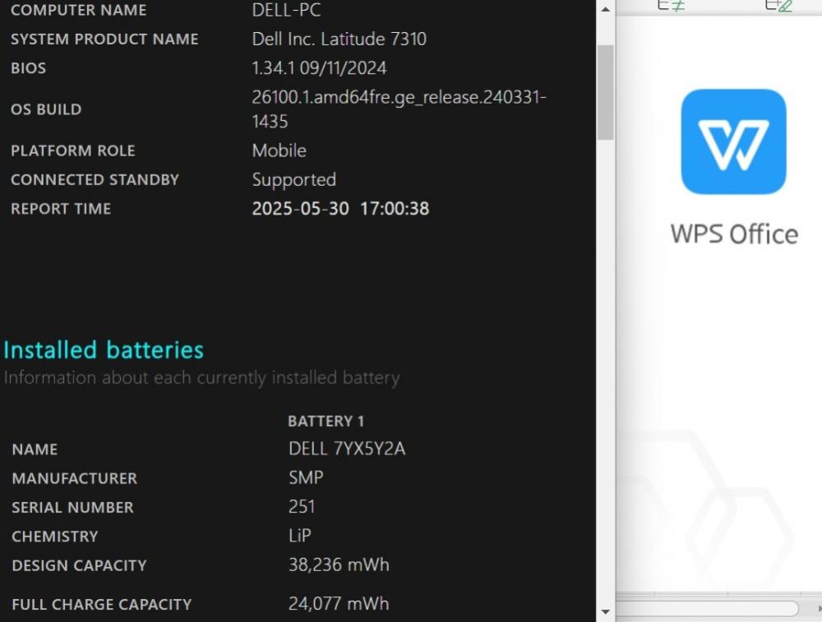Image resolution: width=822 pixels, height=622 pixels.
Task: Click the 24,077 mWh full charge value
Action: [339, 604]
